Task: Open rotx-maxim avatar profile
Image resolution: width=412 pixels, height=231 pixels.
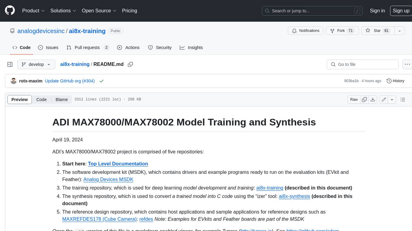Action: tap(13, 81)
